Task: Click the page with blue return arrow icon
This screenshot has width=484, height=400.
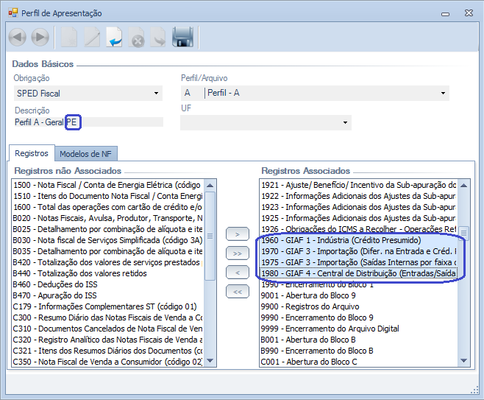Action: (x=114, y=37)
